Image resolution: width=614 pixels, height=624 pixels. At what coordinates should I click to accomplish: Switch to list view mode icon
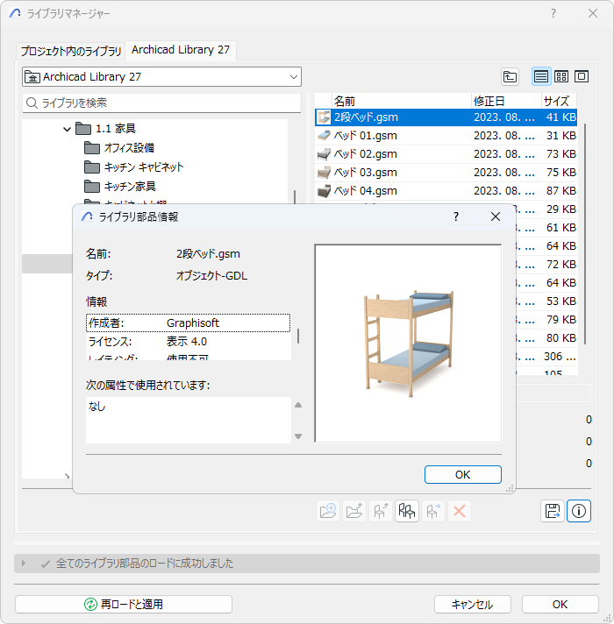coord(541,76)
